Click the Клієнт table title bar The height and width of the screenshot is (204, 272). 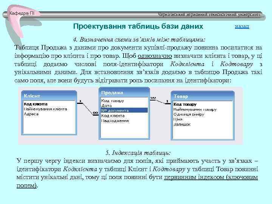click(x=49, y=96)
